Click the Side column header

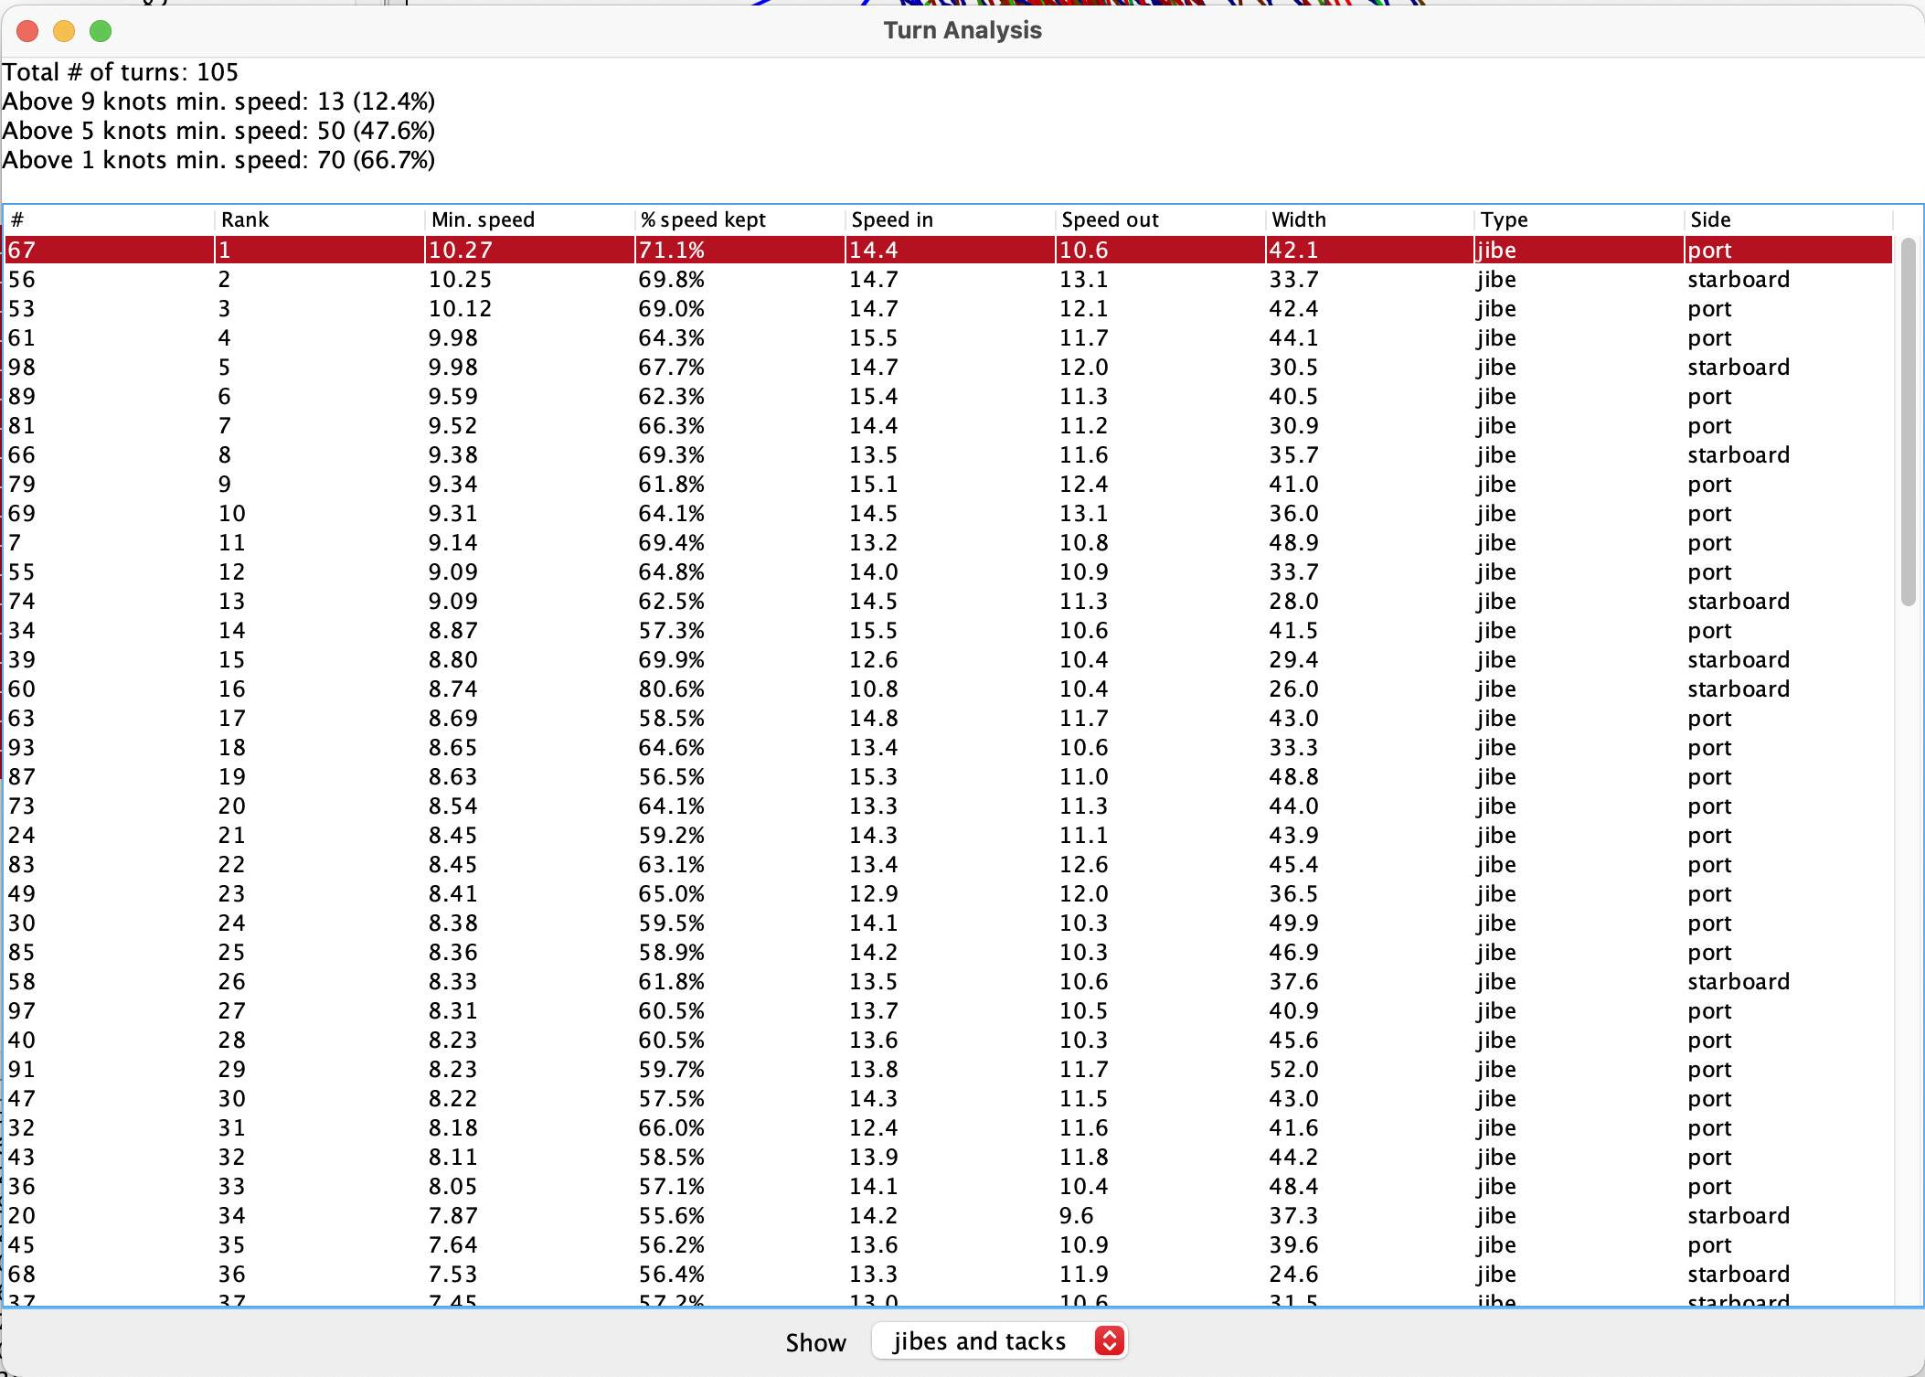[1710, 219]
